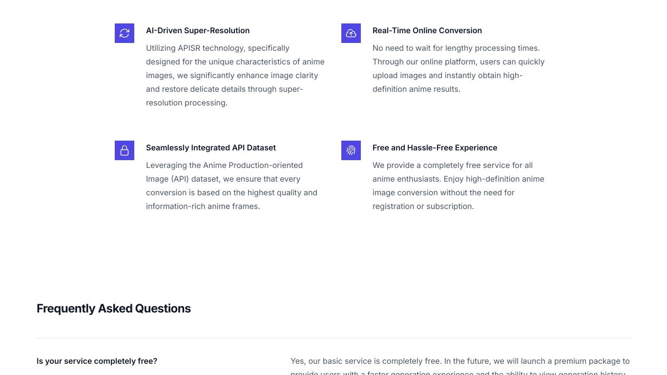The width and height of the screenshot is (667, 375).
Task: Click the paragraph about APISR technology
Action: click(x=236, y=75)
